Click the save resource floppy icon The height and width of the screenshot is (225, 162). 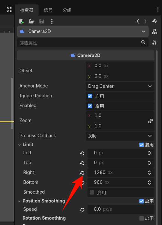[42, 21]
